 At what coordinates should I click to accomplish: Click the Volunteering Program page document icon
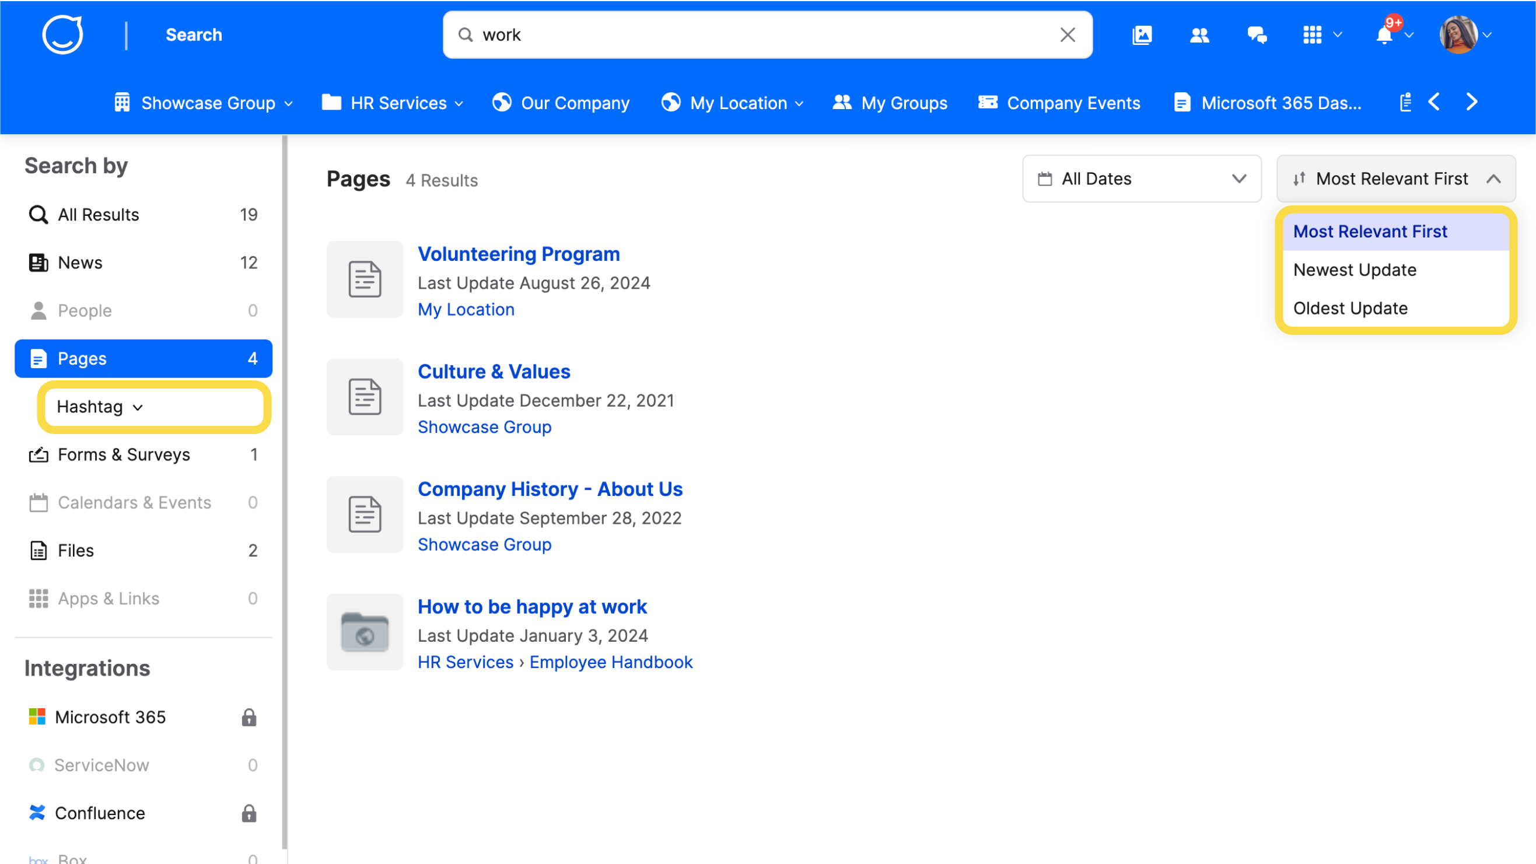[365, 279]
